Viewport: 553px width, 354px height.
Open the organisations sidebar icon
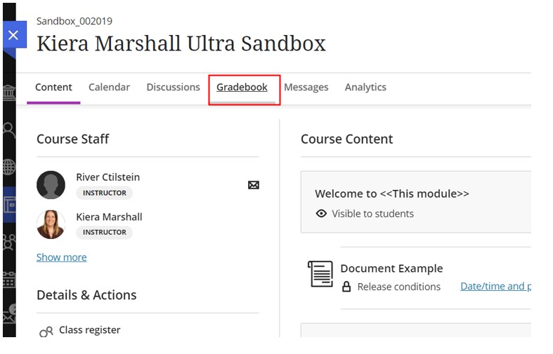9,242
